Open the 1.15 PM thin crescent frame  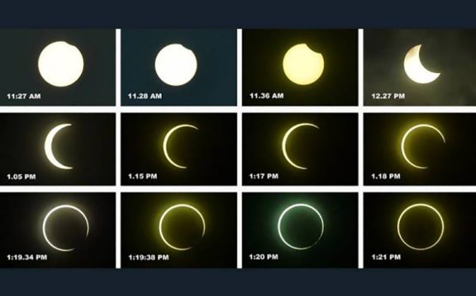point(179,149)
